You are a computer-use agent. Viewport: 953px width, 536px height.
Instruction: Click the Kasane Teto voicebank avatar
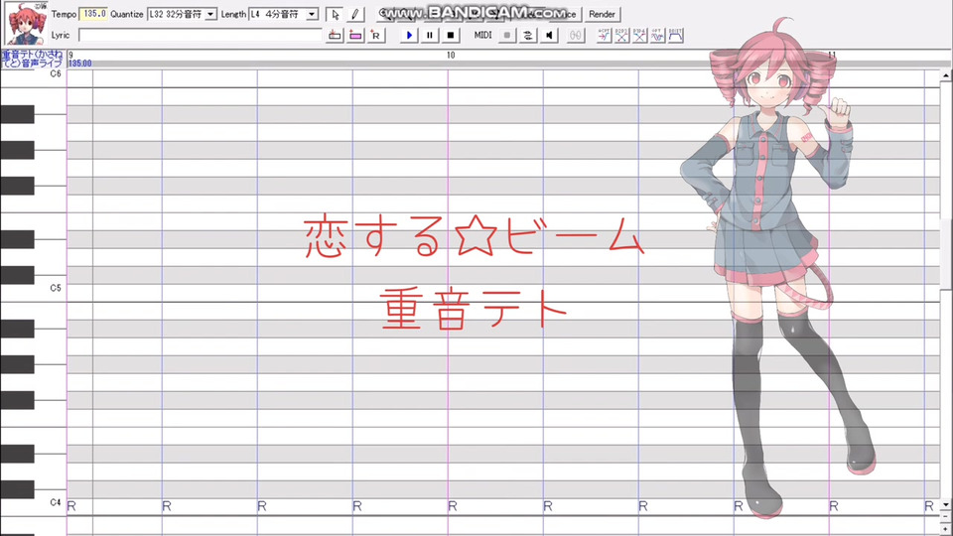click(26, 24)
